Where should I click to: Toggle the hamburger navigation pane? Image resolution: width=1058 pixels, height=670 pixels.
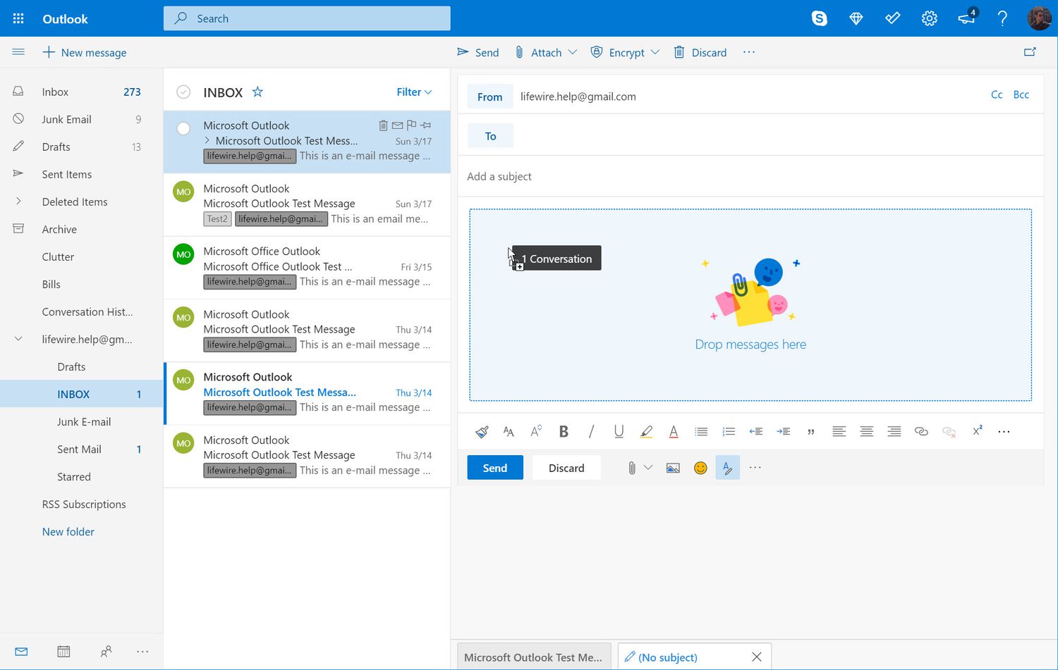pos(18,52)
